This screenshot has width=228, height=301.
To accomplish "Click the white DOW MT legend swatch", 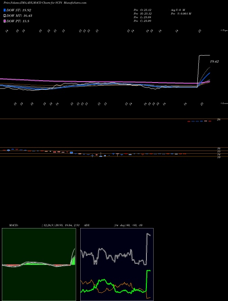I will (x=5, y=16).
